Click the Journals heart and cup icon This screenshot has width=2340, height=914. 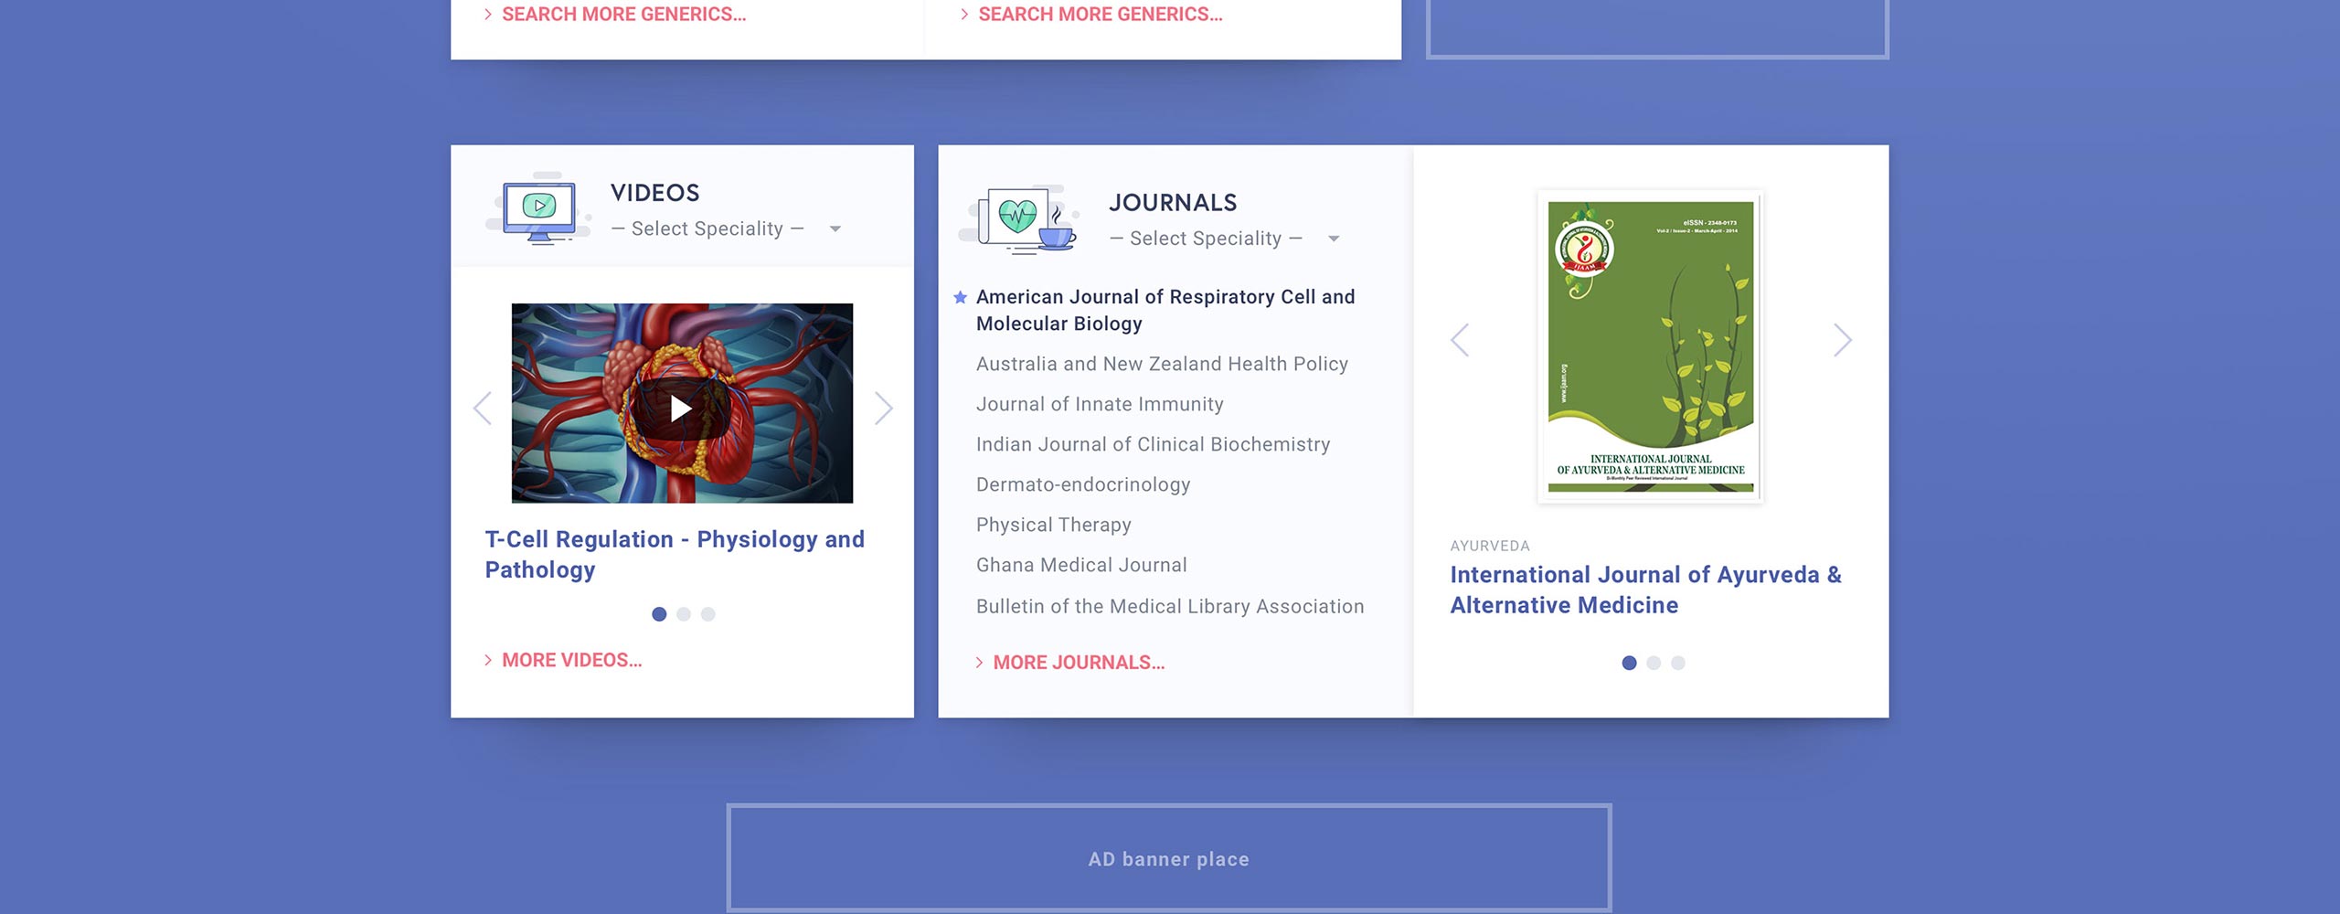tap(1019, 219)
